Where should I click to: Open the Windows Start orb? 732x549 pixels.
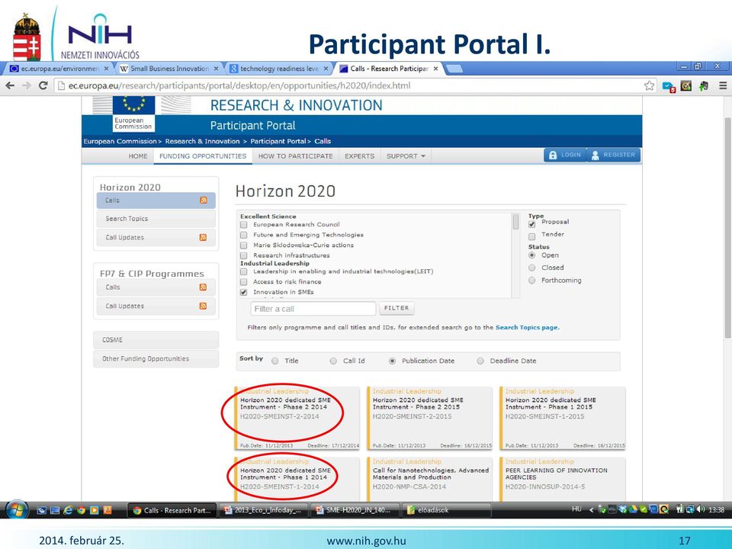16,510
